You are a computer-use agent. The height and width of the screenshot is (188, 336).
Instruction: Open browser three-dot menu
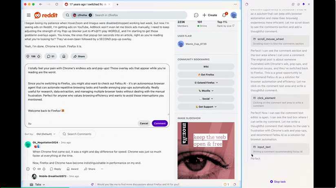pos(235,4)
